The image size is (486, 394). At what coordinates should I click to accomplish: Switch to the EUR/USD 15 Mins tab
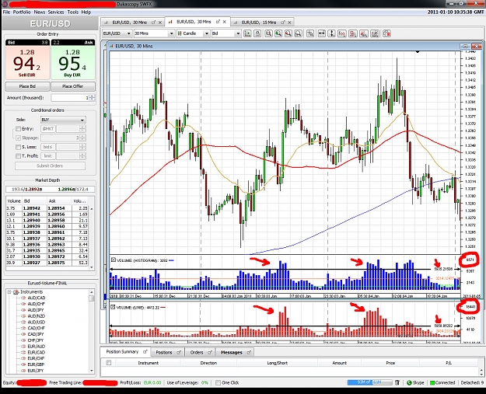tap(258, 23)
